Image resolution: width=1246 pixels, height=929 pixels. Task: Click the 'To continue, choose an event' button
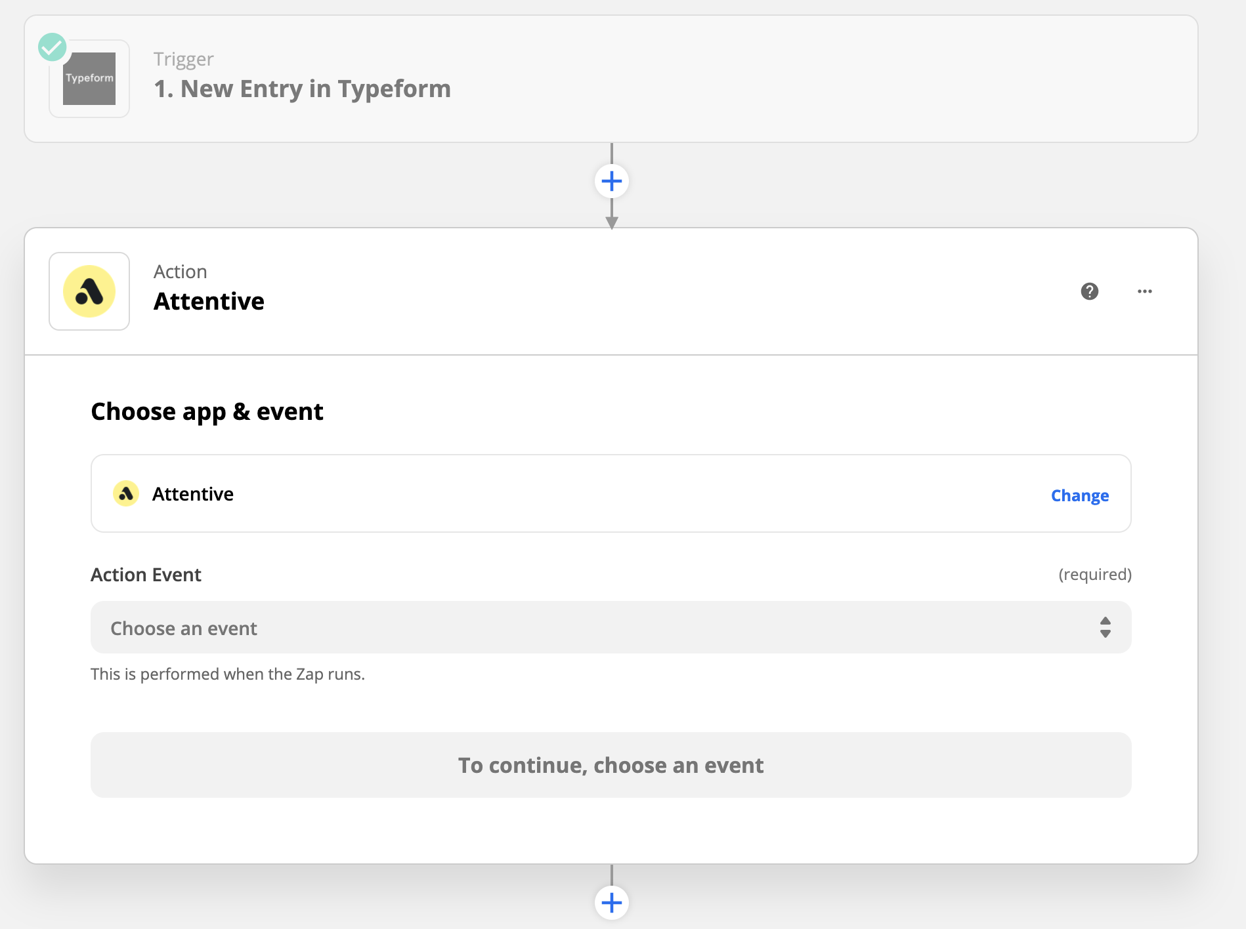[x=611, y=765]
